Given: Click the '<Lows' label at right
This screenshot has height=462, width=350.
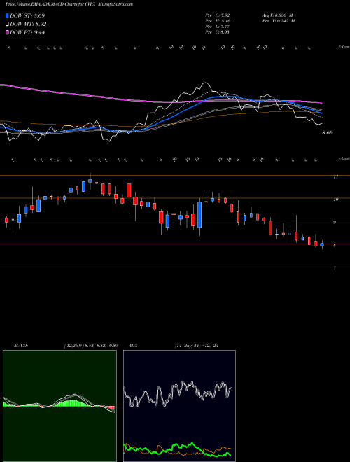Looking at the screenshot, I should click(344, 158).
